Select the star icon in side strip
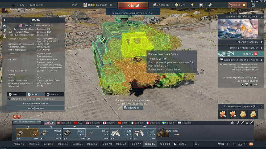 [x=5, y=36]
